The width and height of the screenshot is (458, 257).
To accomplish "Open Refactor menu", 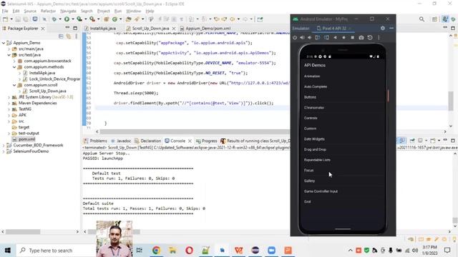I will click(x=48, y=11).
